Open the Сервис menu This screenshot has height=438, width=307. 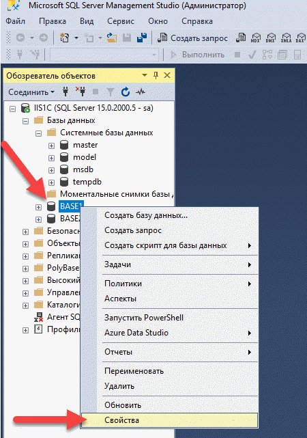[121, 21]
